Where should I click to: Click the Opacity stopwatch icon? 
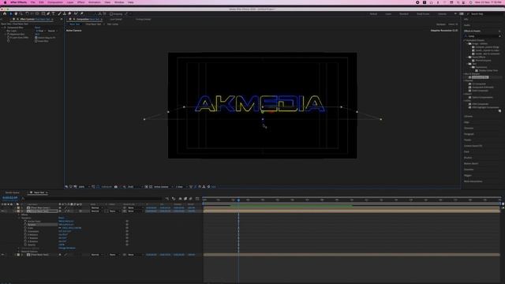[x=25, y=245]
